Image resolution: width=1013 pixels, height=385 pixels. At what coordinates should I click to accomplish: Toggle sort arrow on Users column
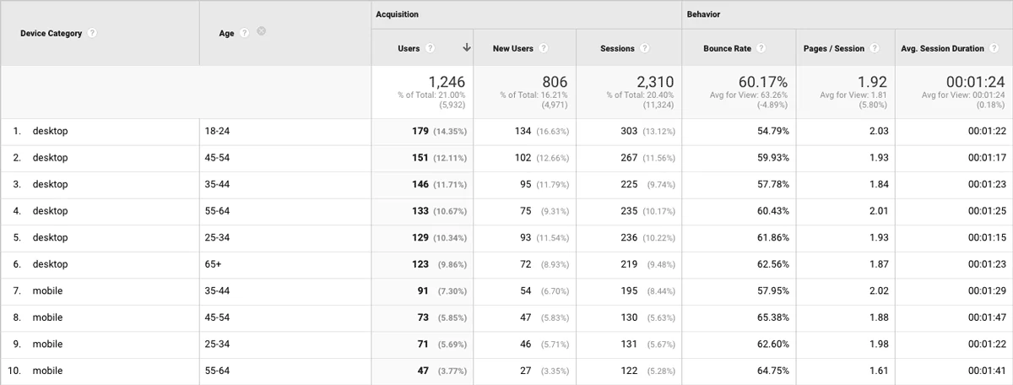coord(466,48)
